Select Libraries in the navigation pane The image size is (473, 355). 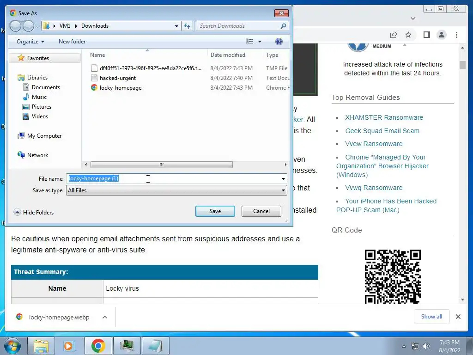pyautogui.click(x=37, y=78)
